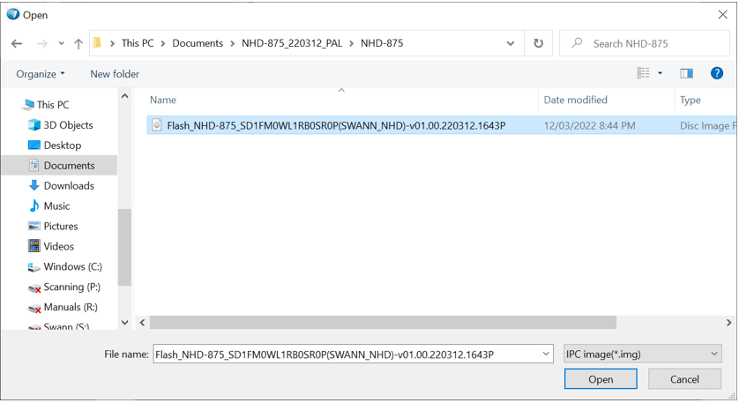The image size is (739, 403).
Task: Click the Up one level arrow
Action: pos(78,43)
